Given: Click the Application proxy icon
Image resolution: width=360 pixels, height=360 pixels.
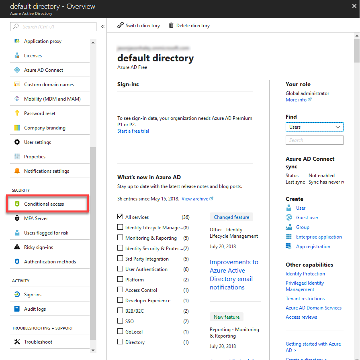Looking at the screenshot, I should tap(17, 41).
